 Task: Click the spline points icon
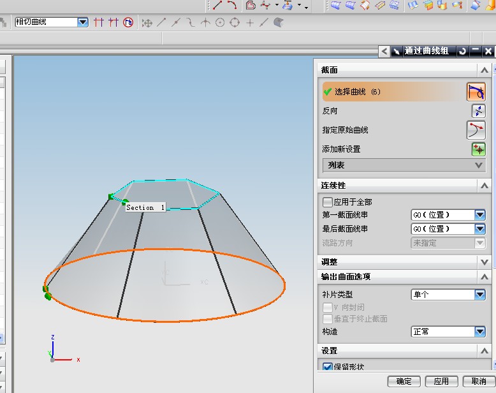pyautogui.click(x=266, y=4)
